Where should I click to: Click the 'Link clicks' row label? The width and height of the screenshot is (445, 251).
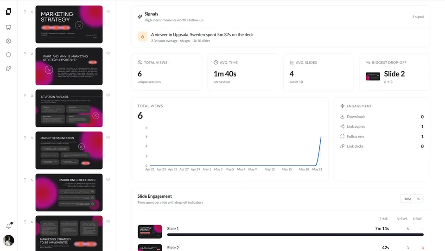(x=355, y=146)
